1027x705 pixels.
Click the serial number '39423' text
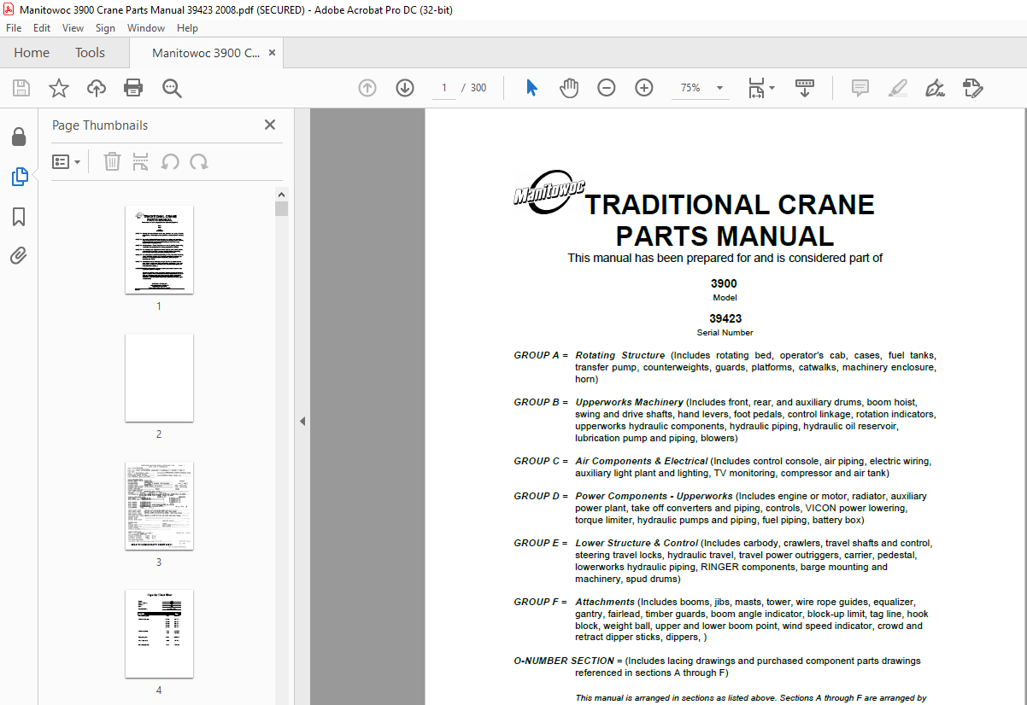[725, 318]
